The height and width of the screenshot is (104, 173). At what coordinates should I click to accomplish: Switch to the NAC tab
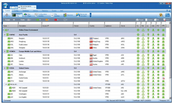click(x=62, y=11)
